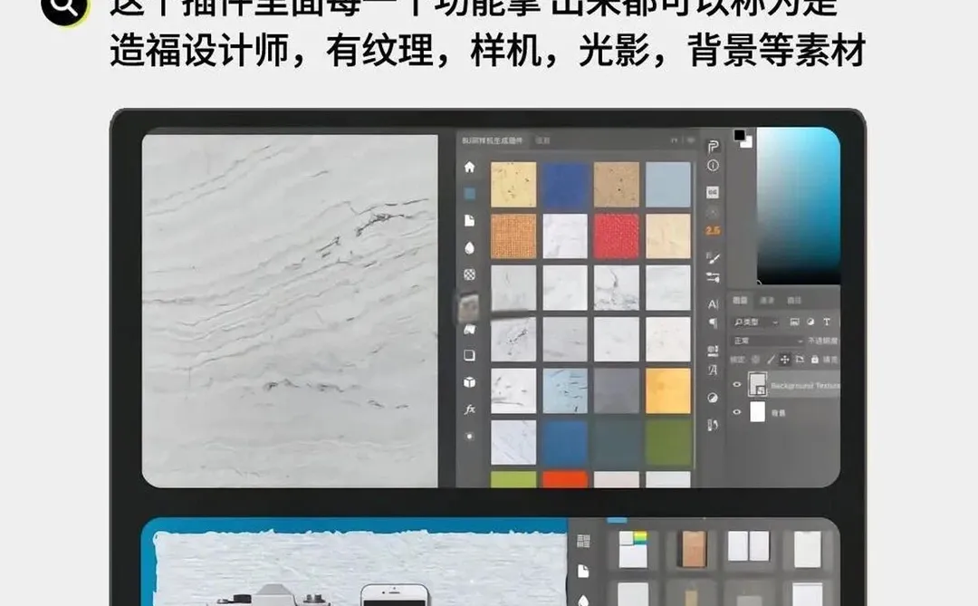978x606 pixels.
Task: Click the 不透明度 opacity label
Action: [x=822, y=341]
